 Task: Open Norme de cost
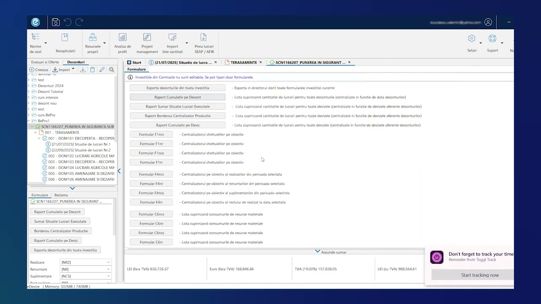[x=36, y=43]
